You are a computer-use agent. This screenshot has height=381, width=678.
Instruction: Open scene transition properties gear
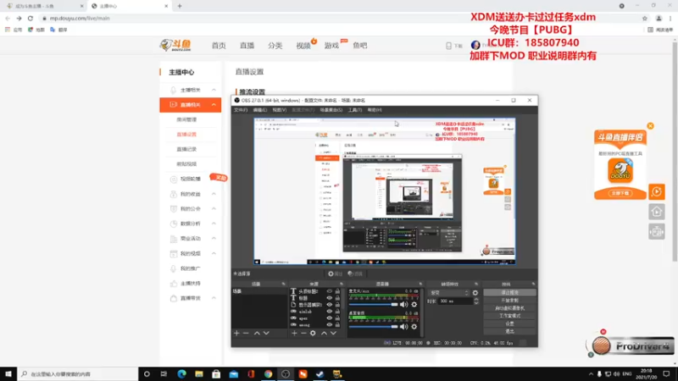(x=475, y=293)
